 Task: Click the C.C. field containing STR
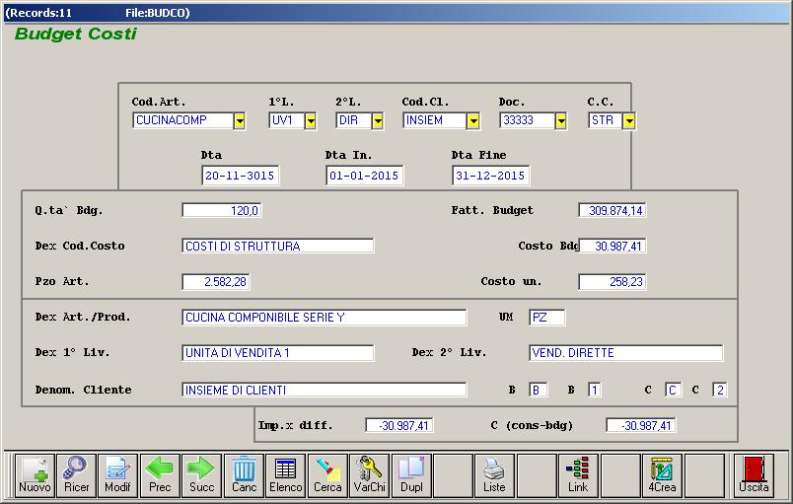606,120
